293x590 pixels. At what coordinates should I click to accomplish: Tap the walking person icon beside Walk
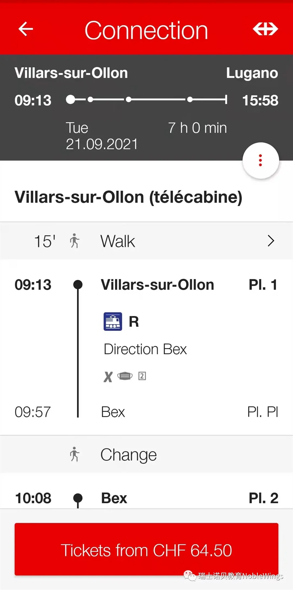(74, 241)
